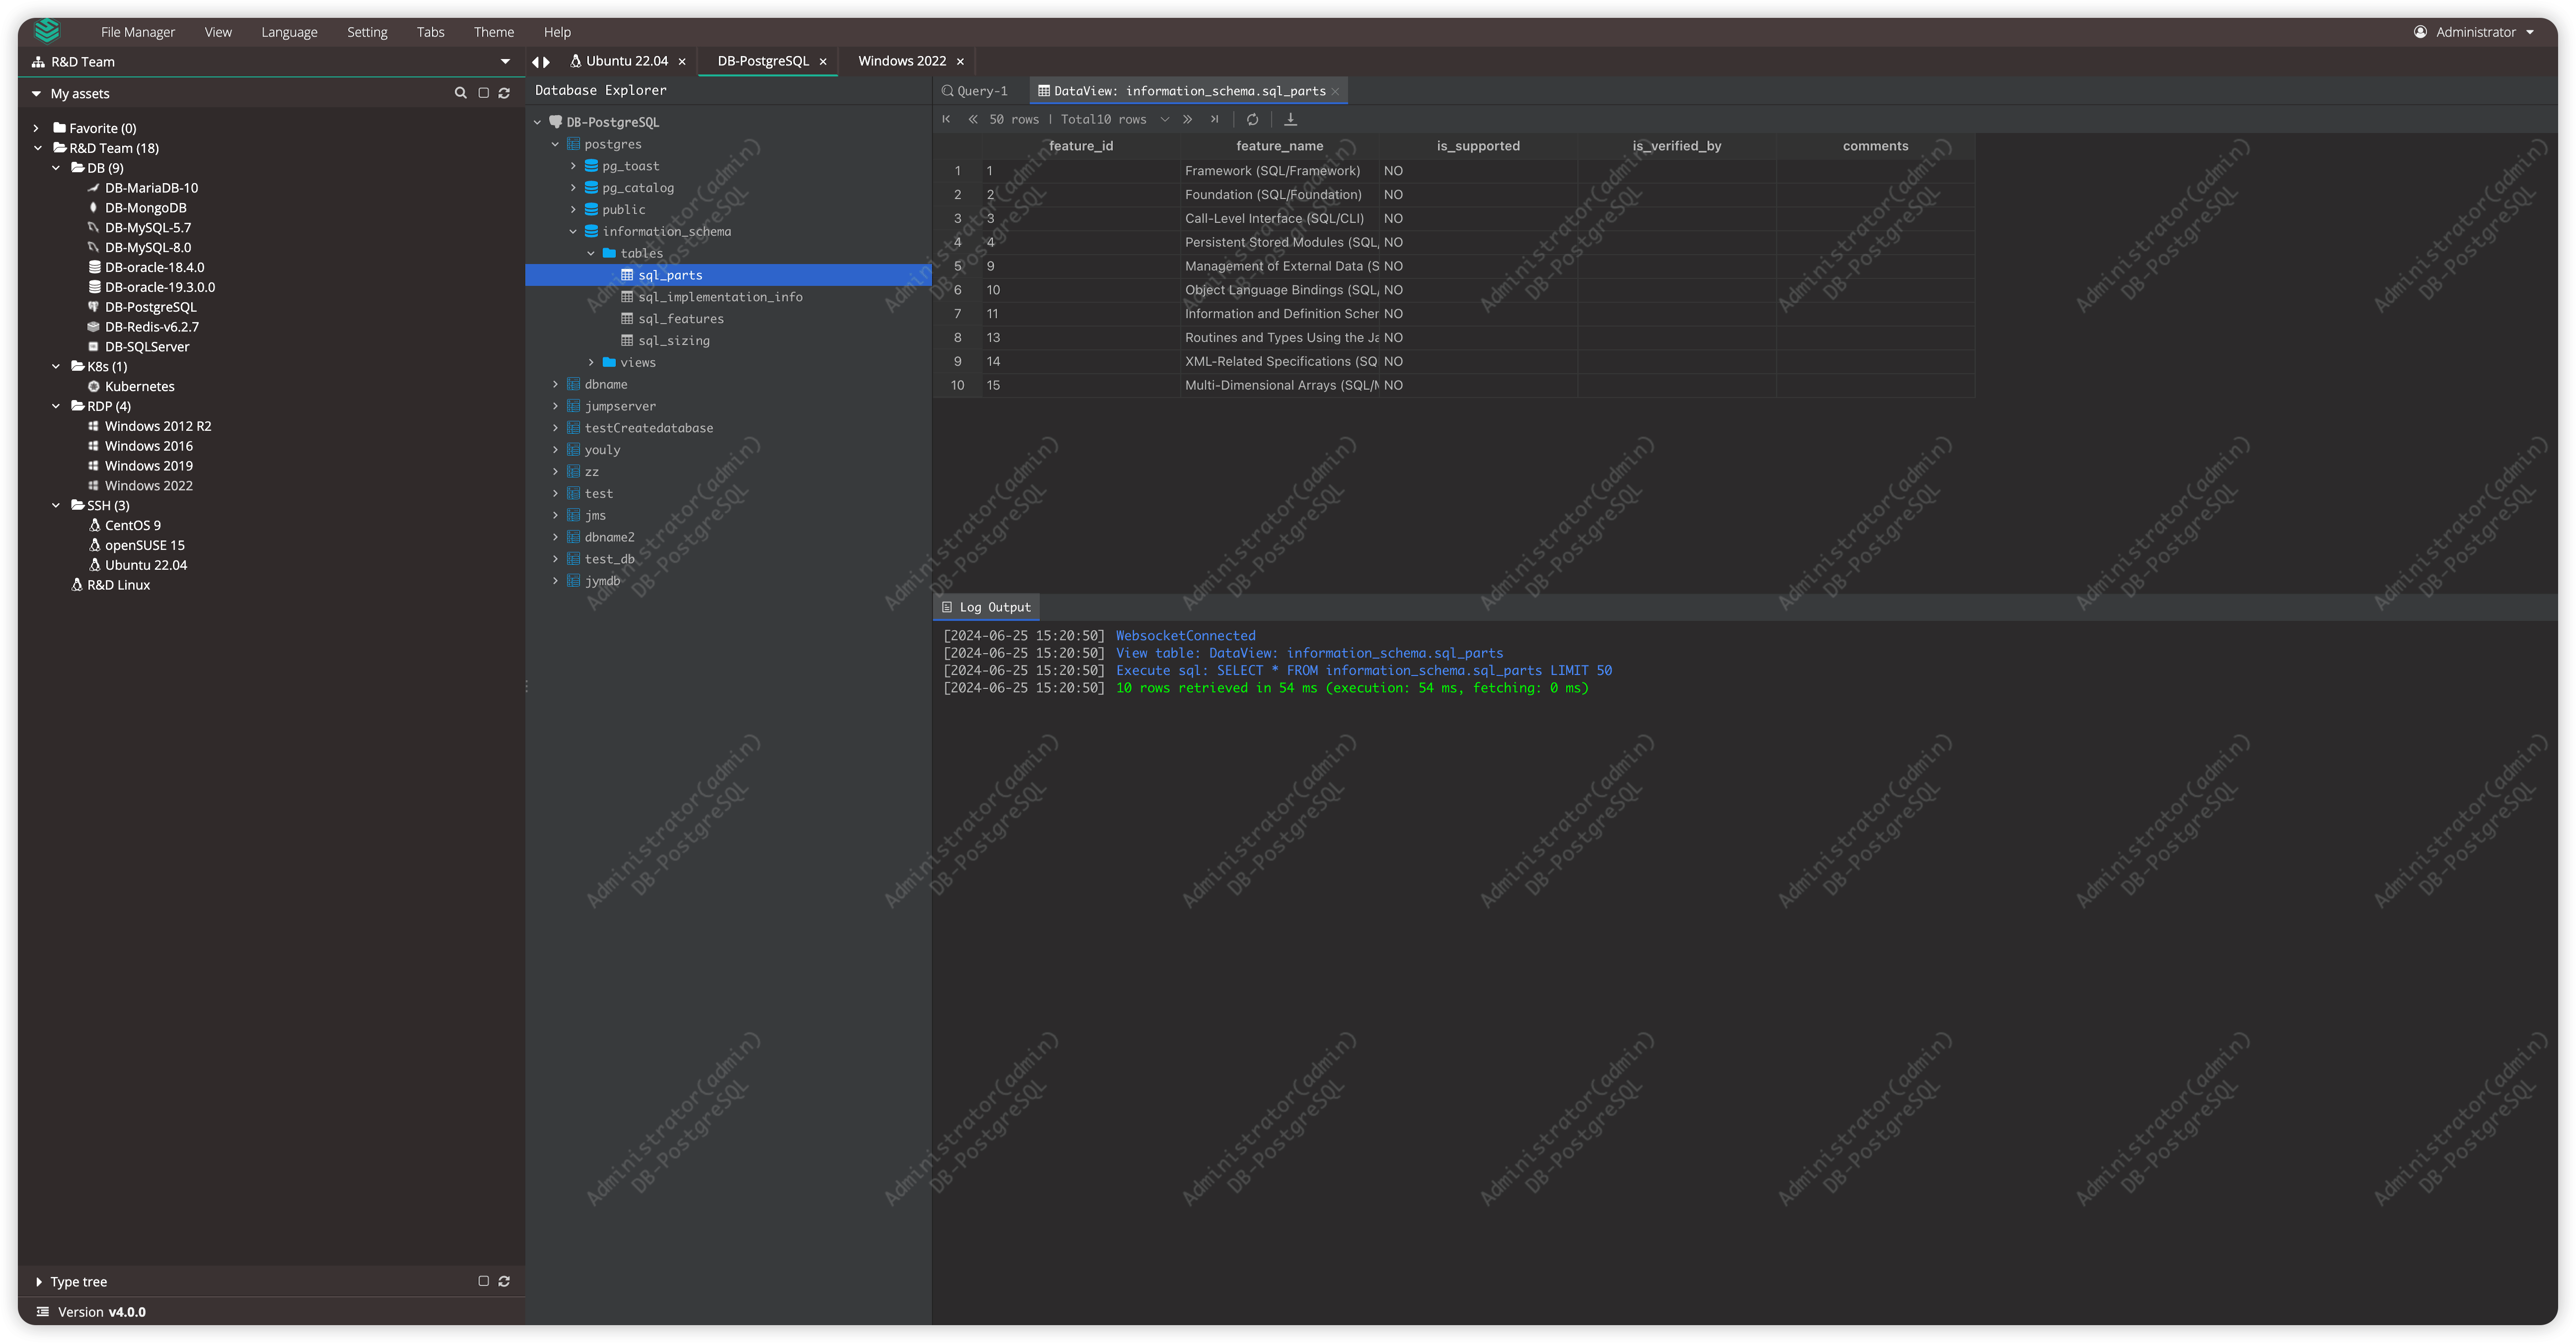Expand the Type tree section
2576x1343 pixels.
coord(38,1281)
